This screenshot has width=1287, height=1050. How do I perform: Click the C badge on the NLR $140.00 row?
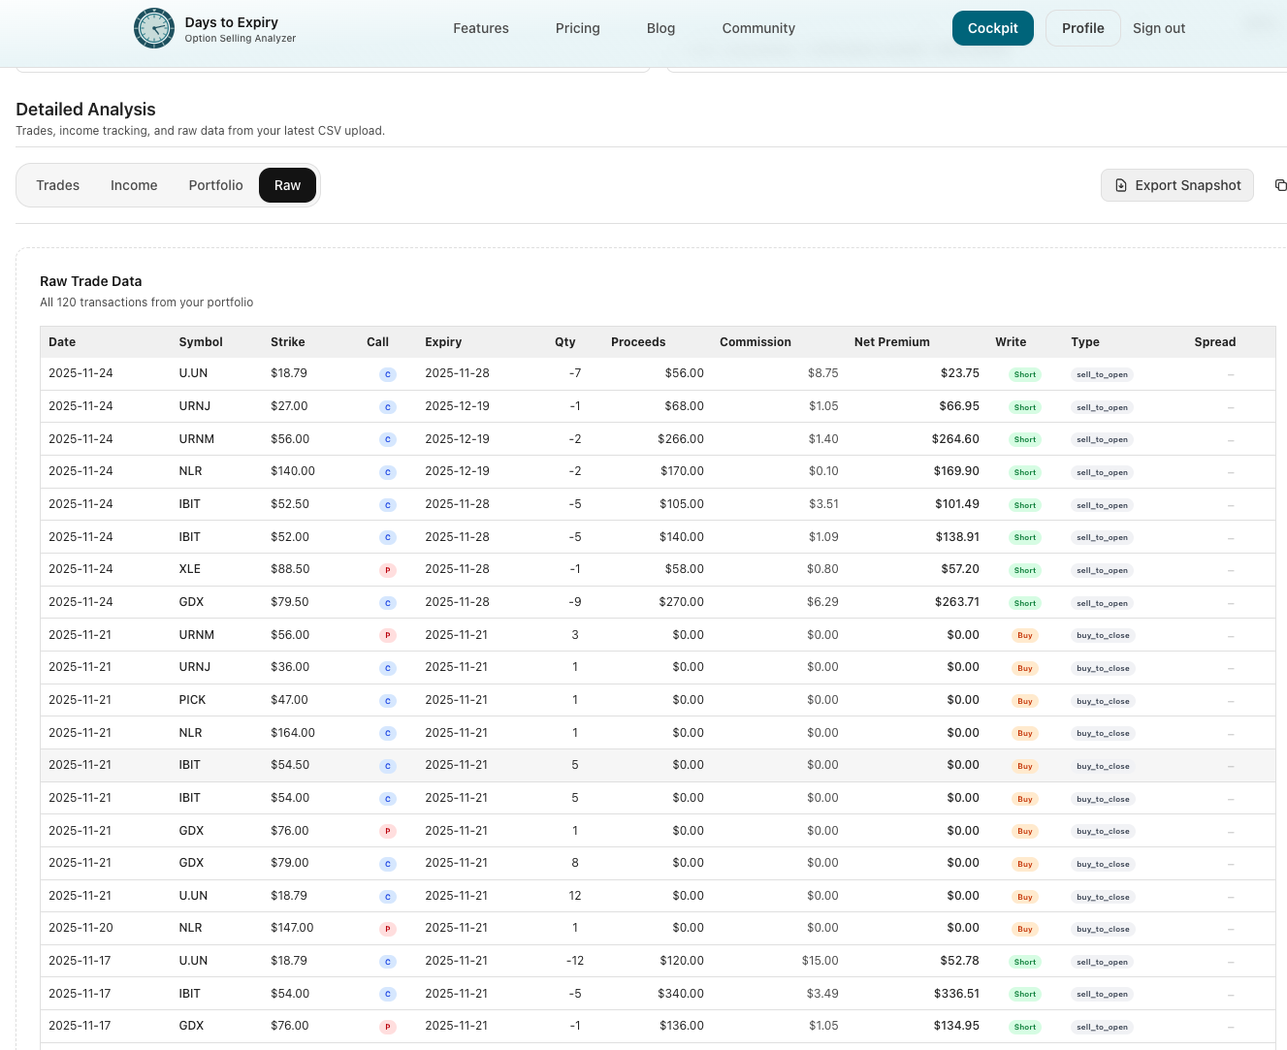pos(388,472)
